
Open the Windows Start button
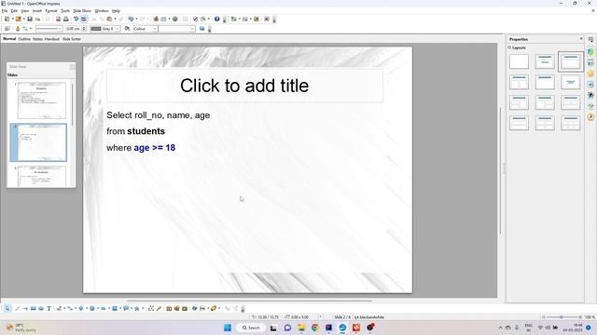[228, 328]
